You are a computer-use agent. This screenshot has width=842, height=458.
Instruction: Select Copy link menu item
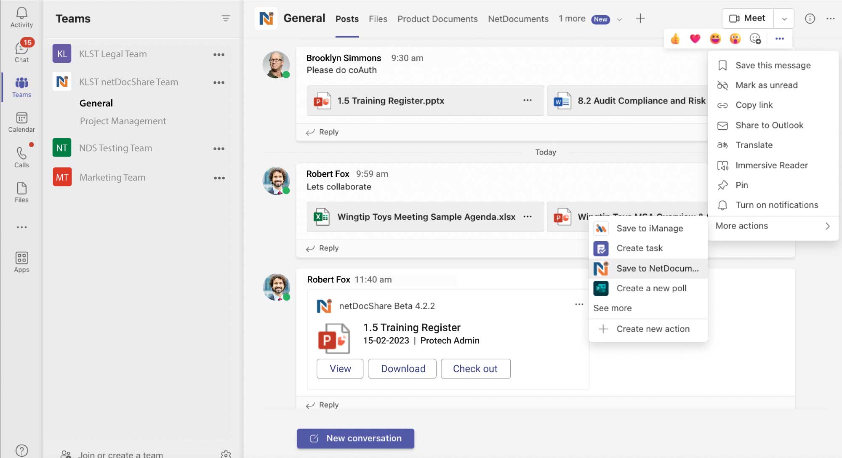point(773,105)
